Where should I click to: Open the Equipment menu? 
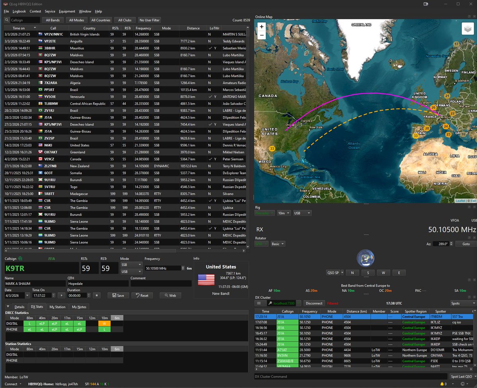[67, 11]
